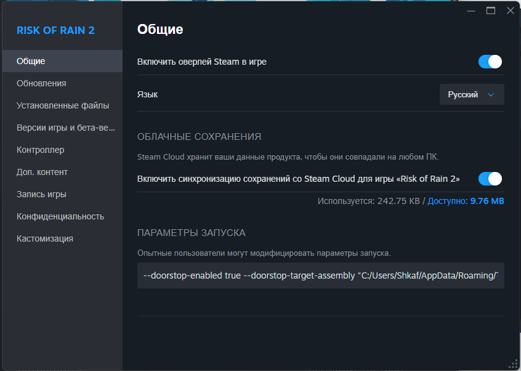Click the RISK OF RAIN 2 title
Viewport: 521px width, 371px height.
point(55,31)
